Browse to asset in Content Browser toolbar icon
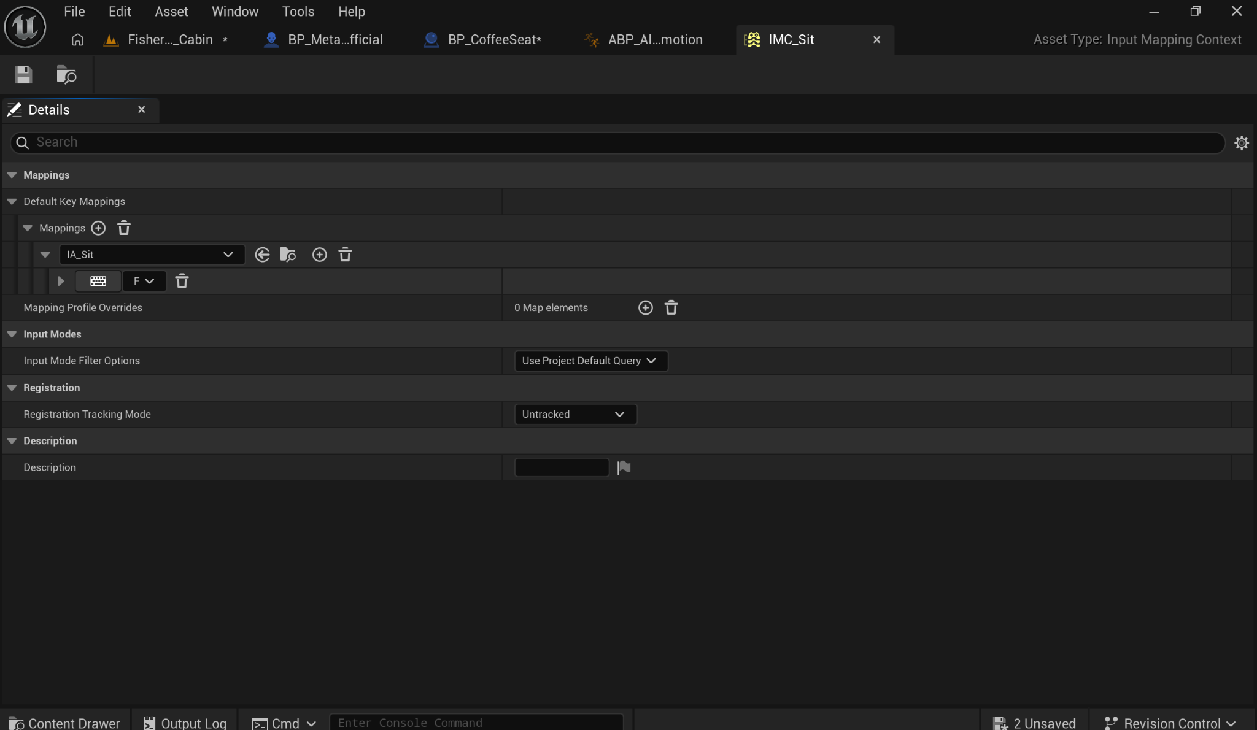 point(66,75)
